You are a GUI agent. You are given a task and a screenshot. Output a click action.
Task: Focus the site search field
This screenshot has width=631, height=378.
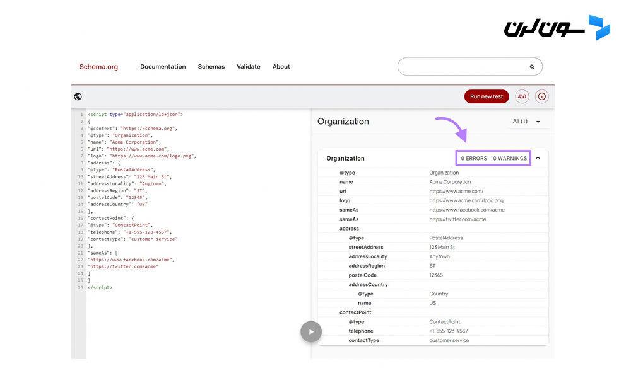coord(469,67)
